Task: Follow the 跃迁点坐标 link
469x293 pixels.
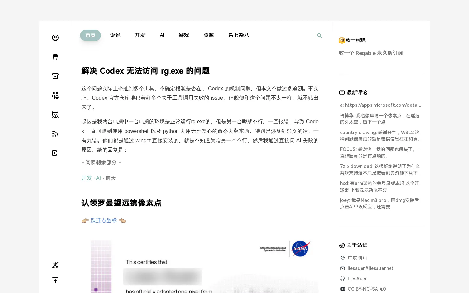Action: (x=104, y=221)
